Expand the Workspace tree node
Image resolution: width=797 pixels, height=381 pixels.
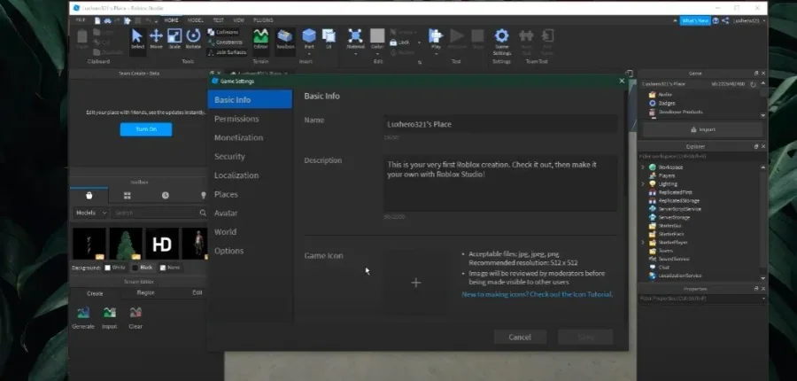tap(643, 167)
